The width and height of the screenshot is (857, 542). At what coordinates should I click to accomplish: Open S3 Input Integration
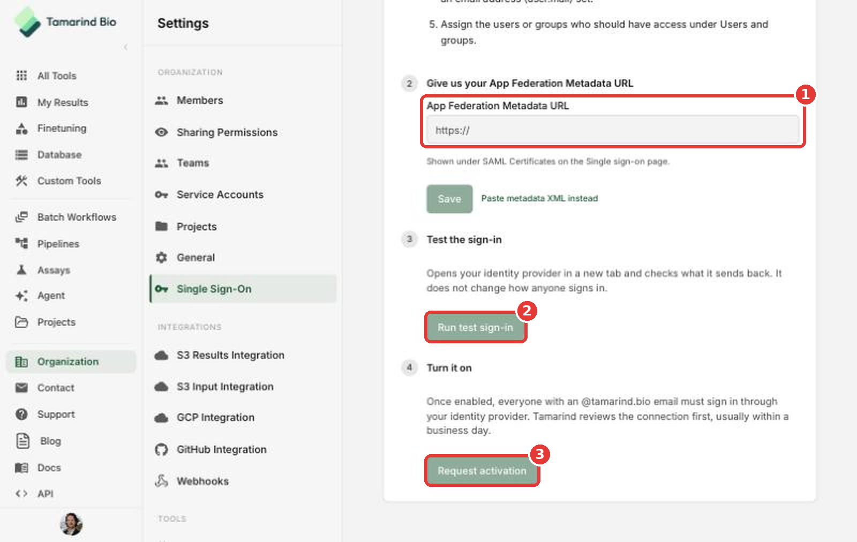point(243,387)
